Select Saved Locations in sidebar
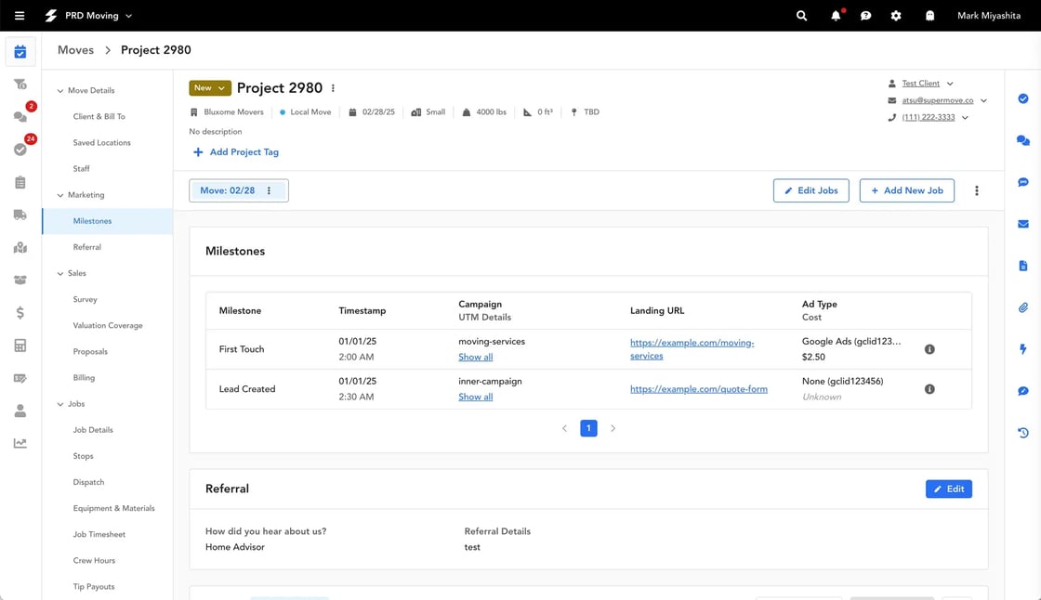 click(101, 143)
